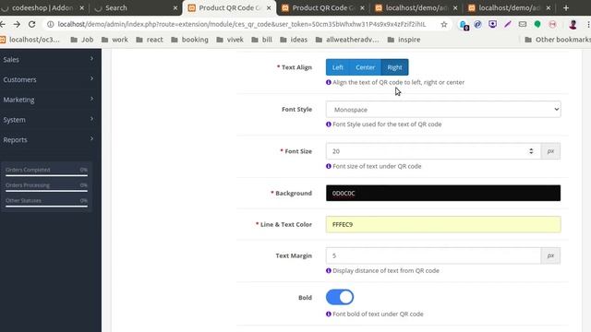The image size is (591, 332).
Task: Switch to the second Product QR Code tab
Action: tap(322, 8)
